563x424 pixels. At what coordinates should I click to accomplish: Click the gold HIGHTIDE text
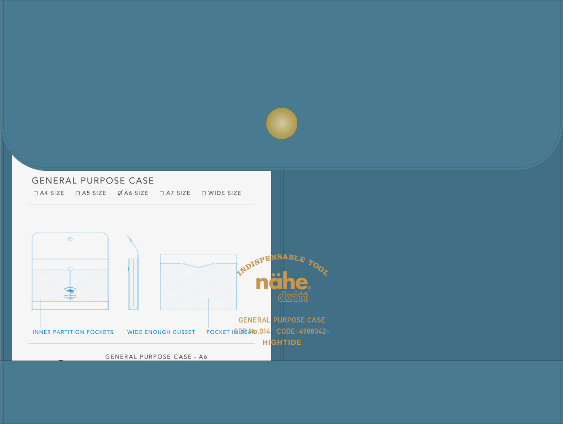pos(282,342)
